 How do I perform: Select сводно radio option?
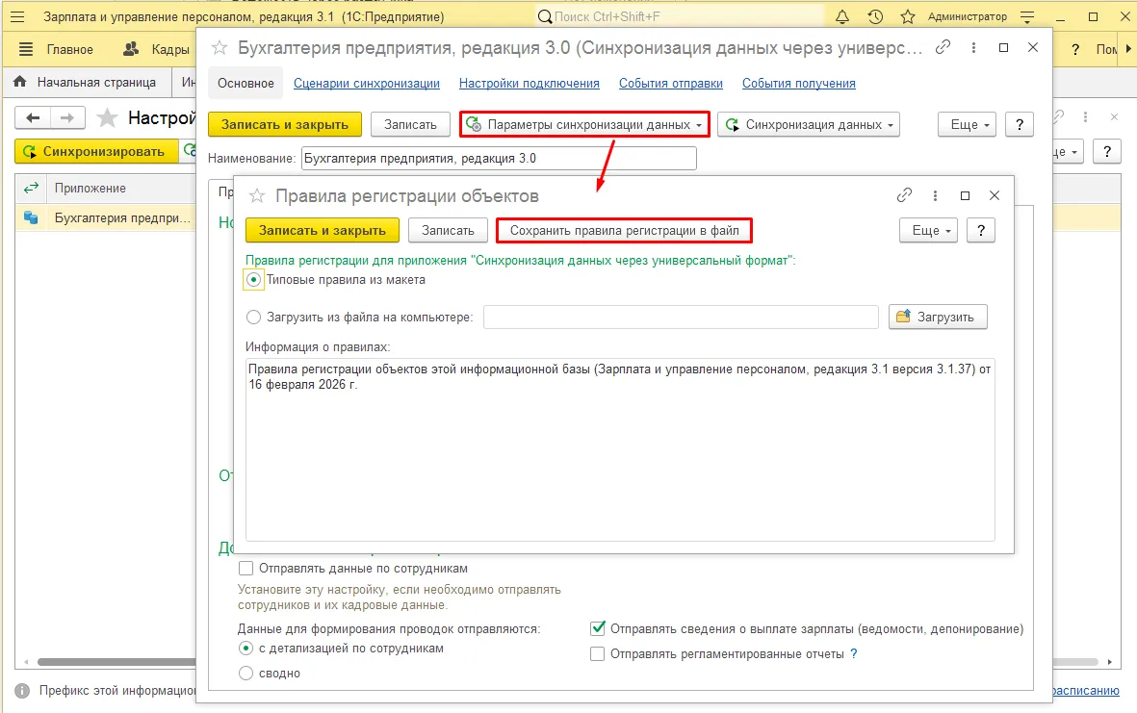(245, 674)
